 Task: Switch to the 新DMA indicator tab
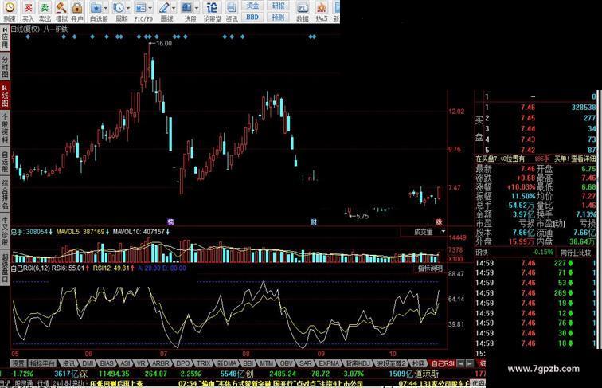click(x=226, y=363)
